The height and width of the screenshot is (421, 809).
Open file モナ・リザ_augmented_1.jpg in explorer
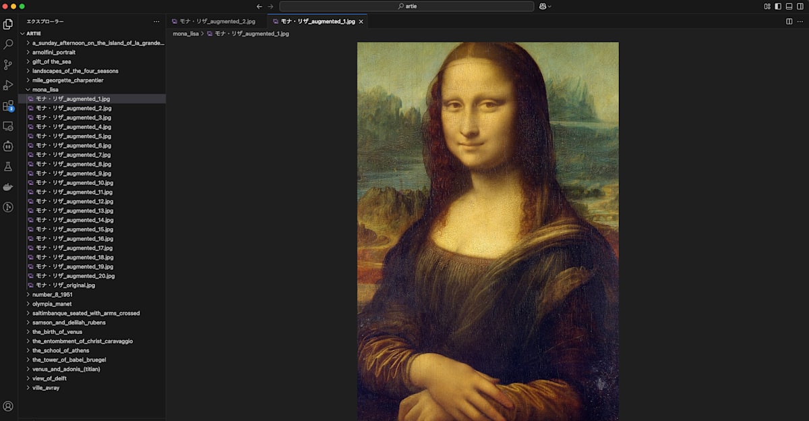[x=92, y=99]
